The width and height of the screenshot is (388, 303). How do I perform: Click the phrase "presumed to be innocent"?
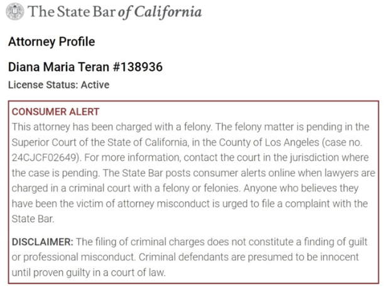[x=288, y=257]
